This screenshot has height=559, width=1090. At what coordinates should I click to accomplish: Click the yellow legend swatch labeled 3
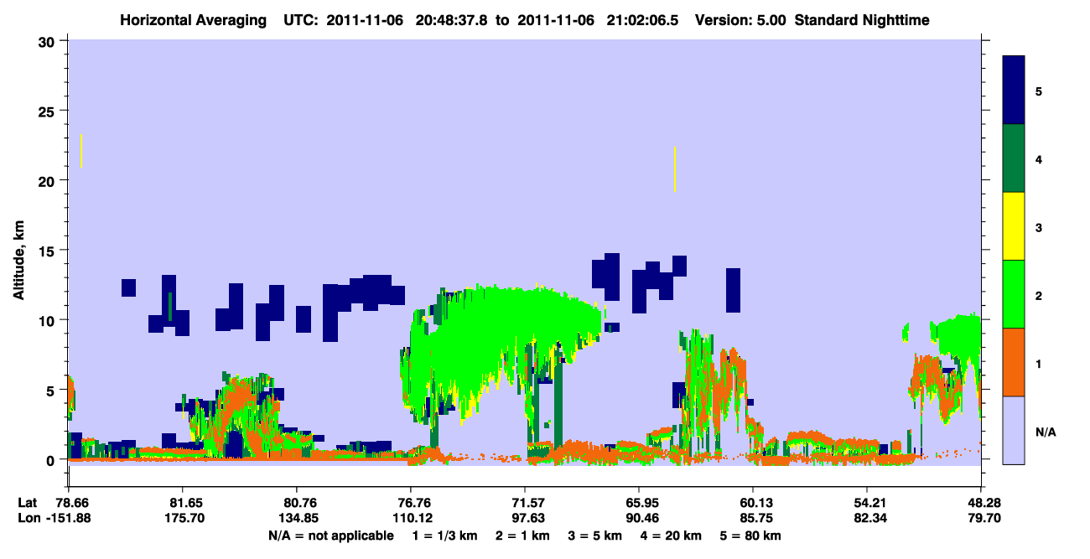coord(1014,226)
